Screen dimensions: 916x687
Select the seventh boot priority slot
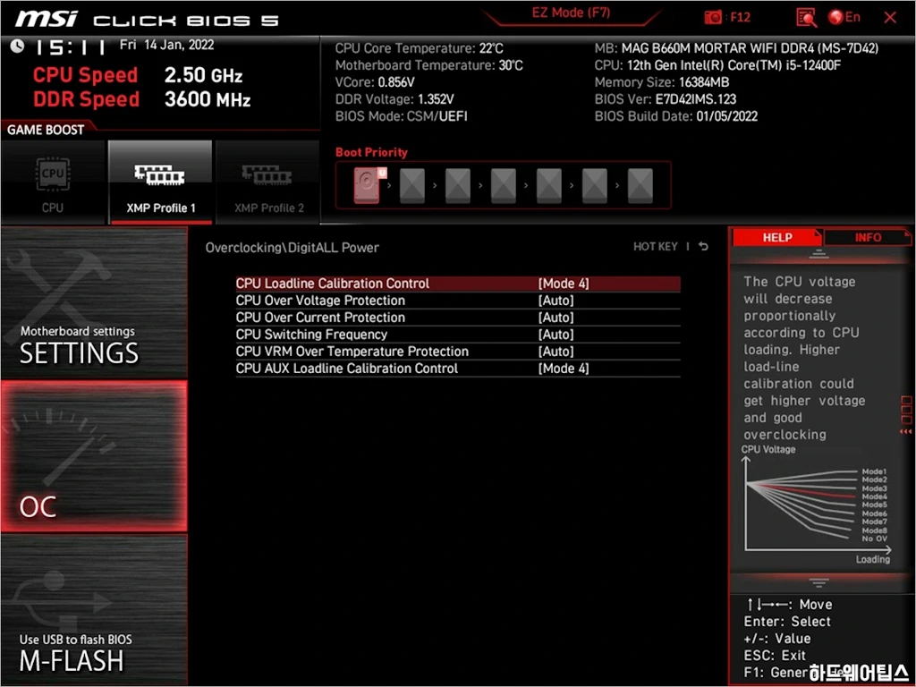[x=640, y=185]
